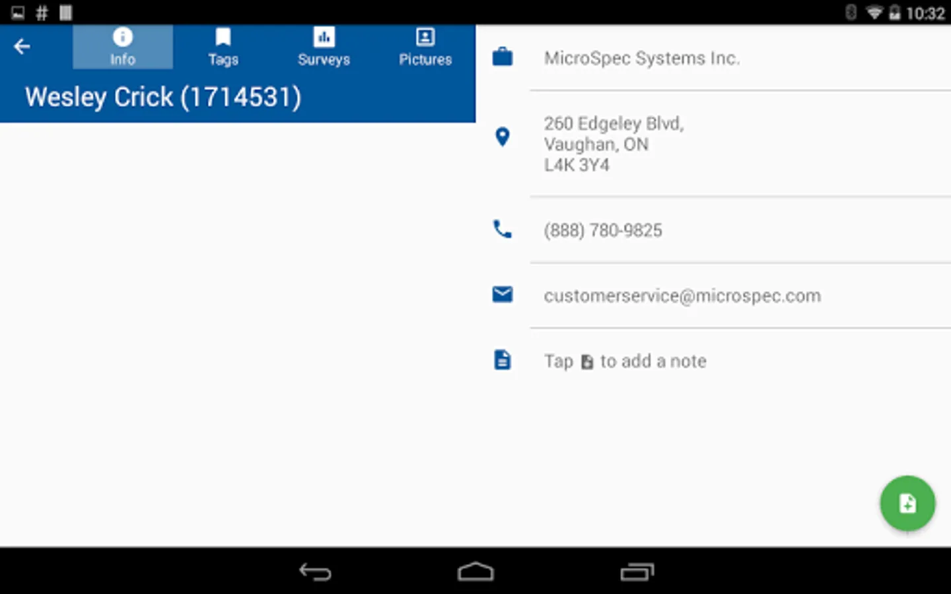This screenshot has height=594, width=951.
Task: Tap the battery status icon
Action: [894, 13]
